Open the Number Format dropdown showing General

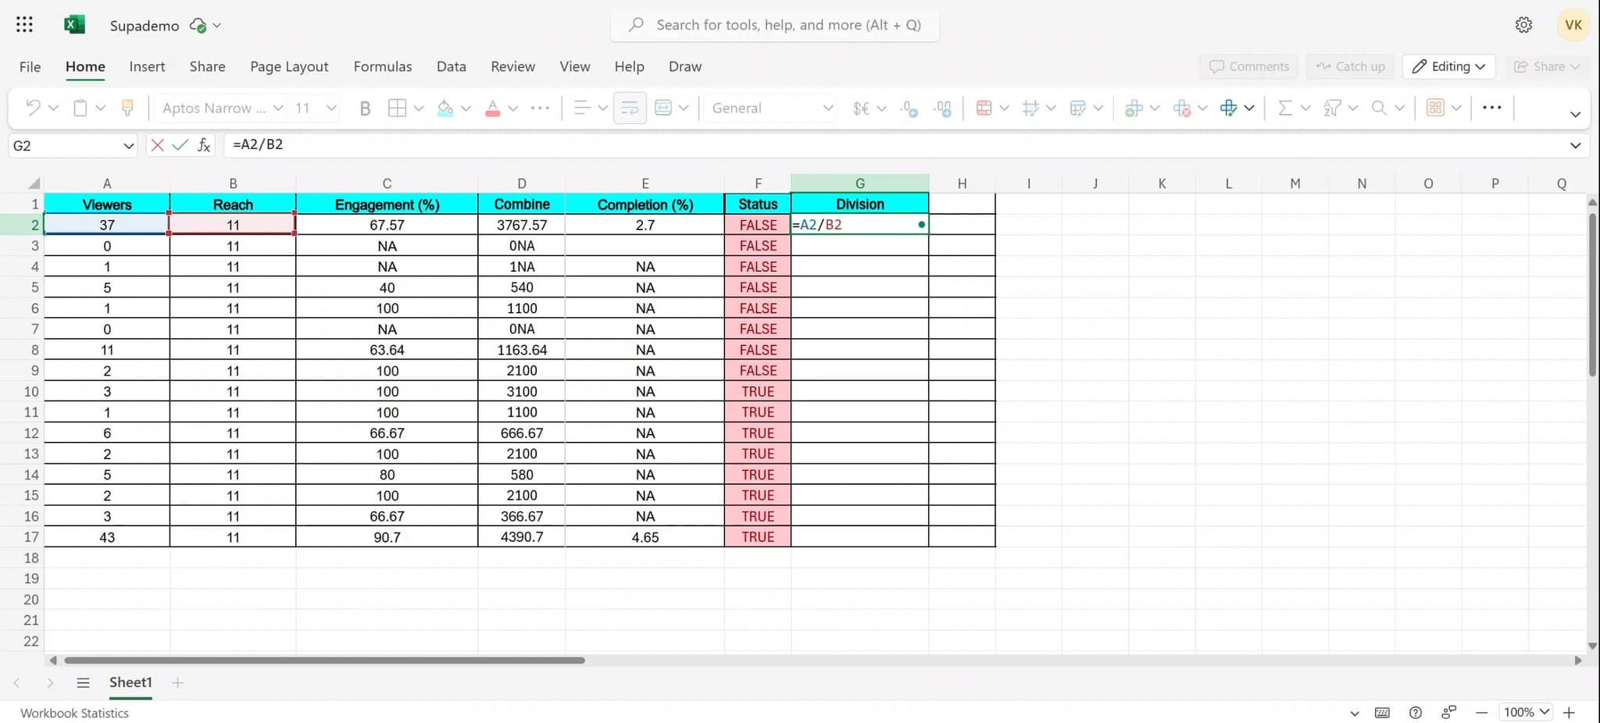click(x=769, y=108)
